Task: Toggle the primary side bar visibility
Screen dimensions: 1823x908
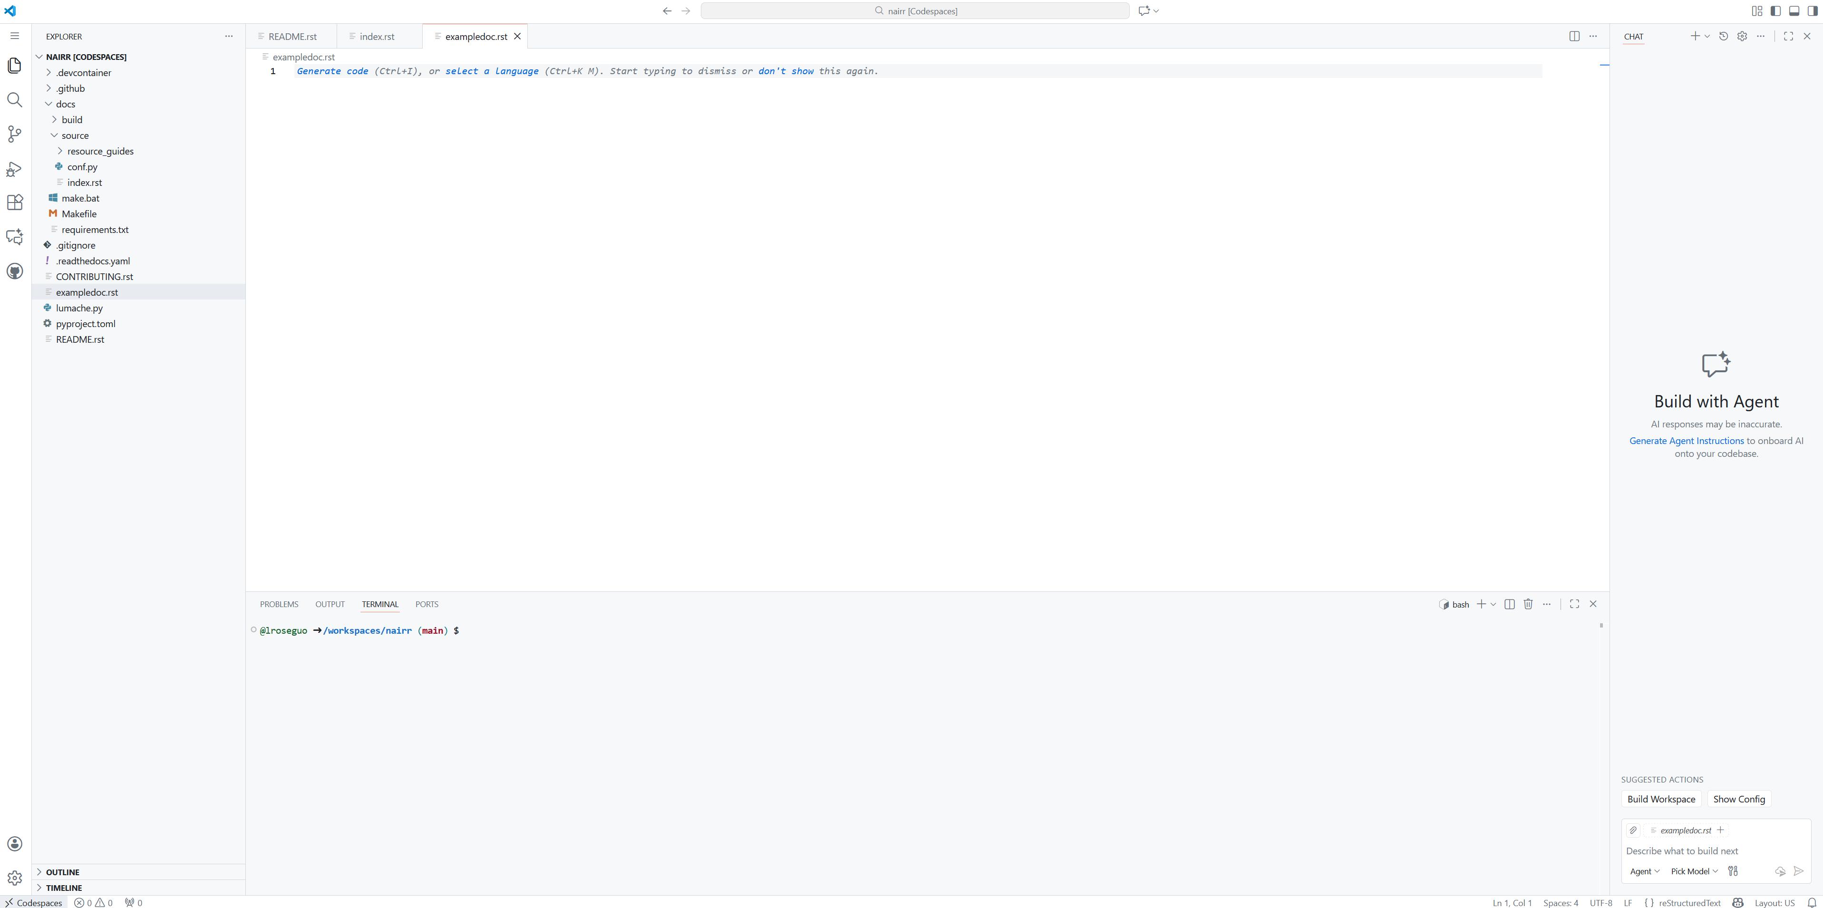Action: (x=1775, y=10)
